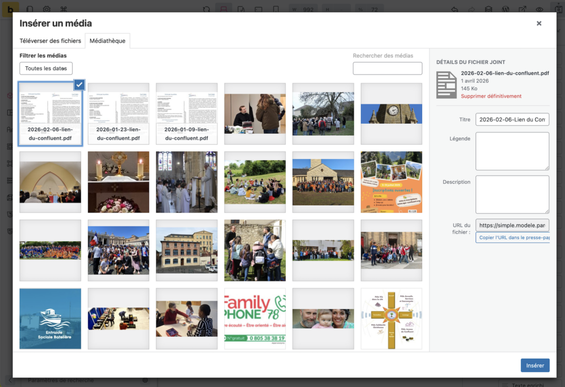
Task: Close the Insérer un média dialog
Action: point(539,23)
